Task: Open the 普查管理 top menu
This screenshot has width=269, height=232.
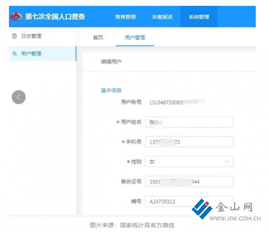Action: pyautogui.click(x=125, y=17)
